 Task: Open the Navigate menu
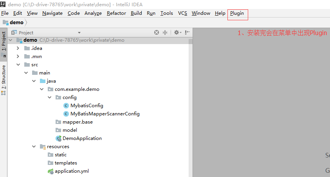point(52,13)
